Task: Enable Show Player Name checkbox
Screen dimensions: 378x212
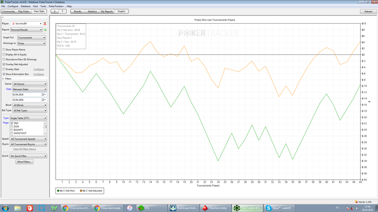Action: [x=4, y=50]
